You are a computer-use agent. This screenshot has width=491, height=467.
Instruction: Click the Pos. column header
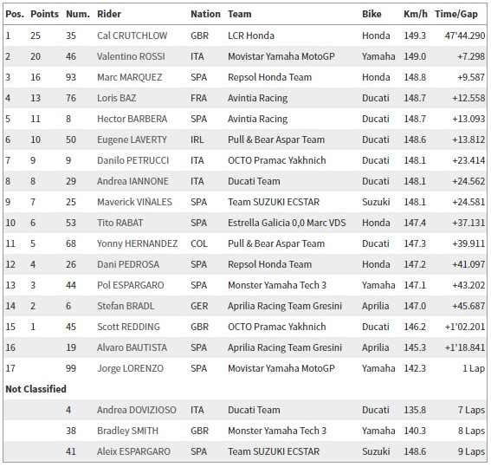point(15,14)
